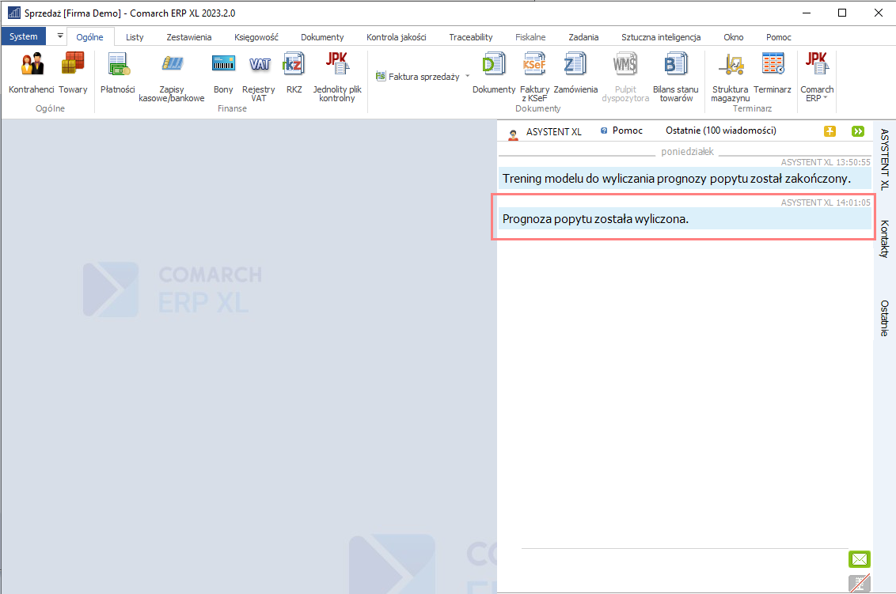Expand the Faktura sprzedaży dropdown arrow
Screen dimensions: 896x594
pyautogui.click(x=468, y=76)
